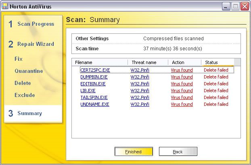Image resolution: width=251 pixels, height=165 pixels.
Task: Click Virus found link for CERT2SPC.EXE
Action: point(182,70)
